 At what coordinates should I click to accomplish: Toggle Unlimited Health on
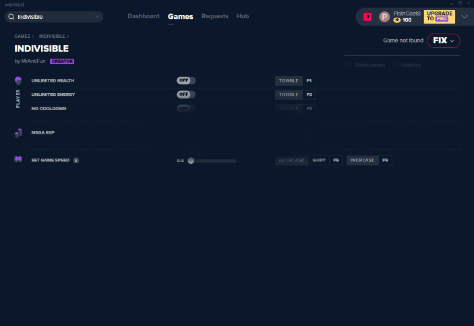coord(186,80)
